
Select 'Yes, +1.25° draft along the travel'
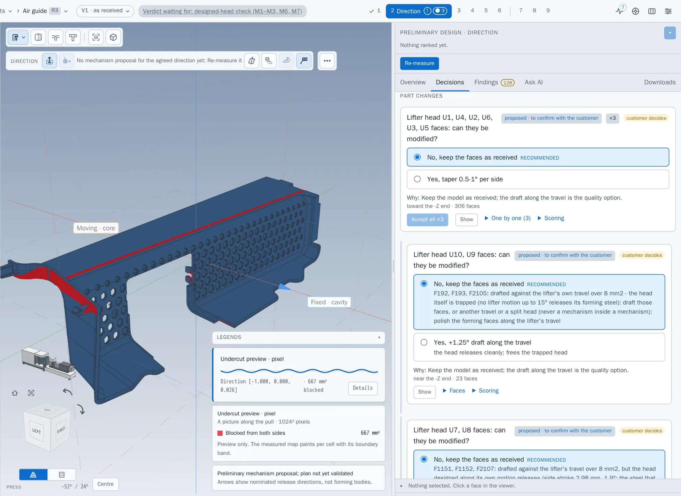(x=539, y=347)
